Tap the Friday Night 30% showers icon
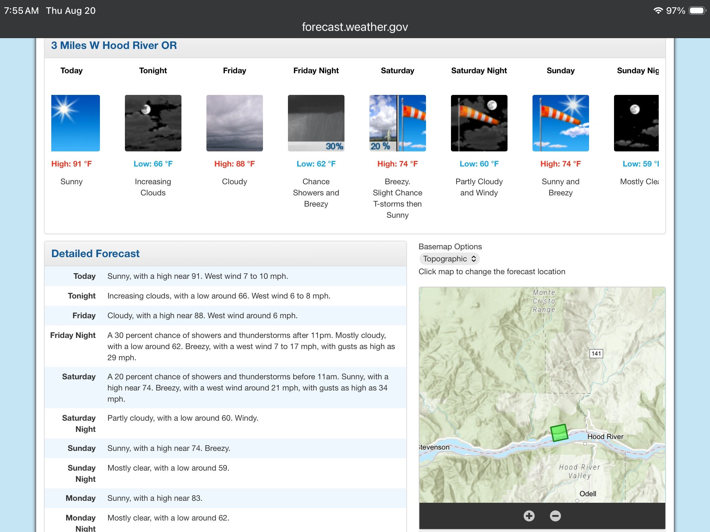The image size is (710, 532). pos(316,123)
